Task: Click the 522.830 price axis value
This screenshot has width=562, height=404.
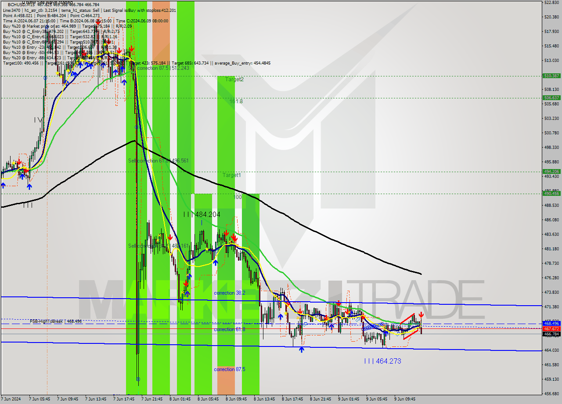Action: tap(551, 2)
